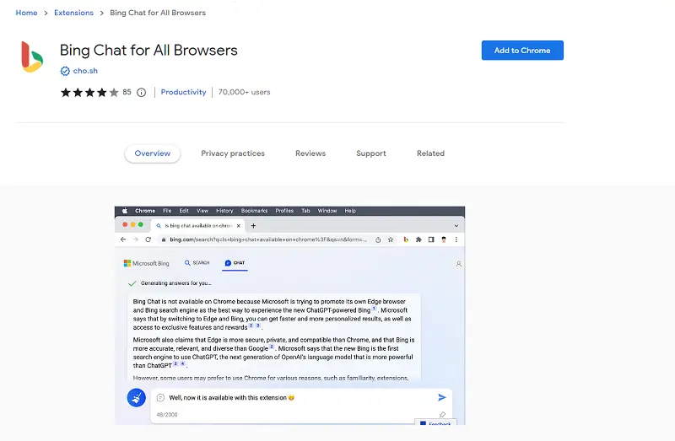Click the Bing Chat extension logo
Viewport: 675px width, 441px height.
32,56
